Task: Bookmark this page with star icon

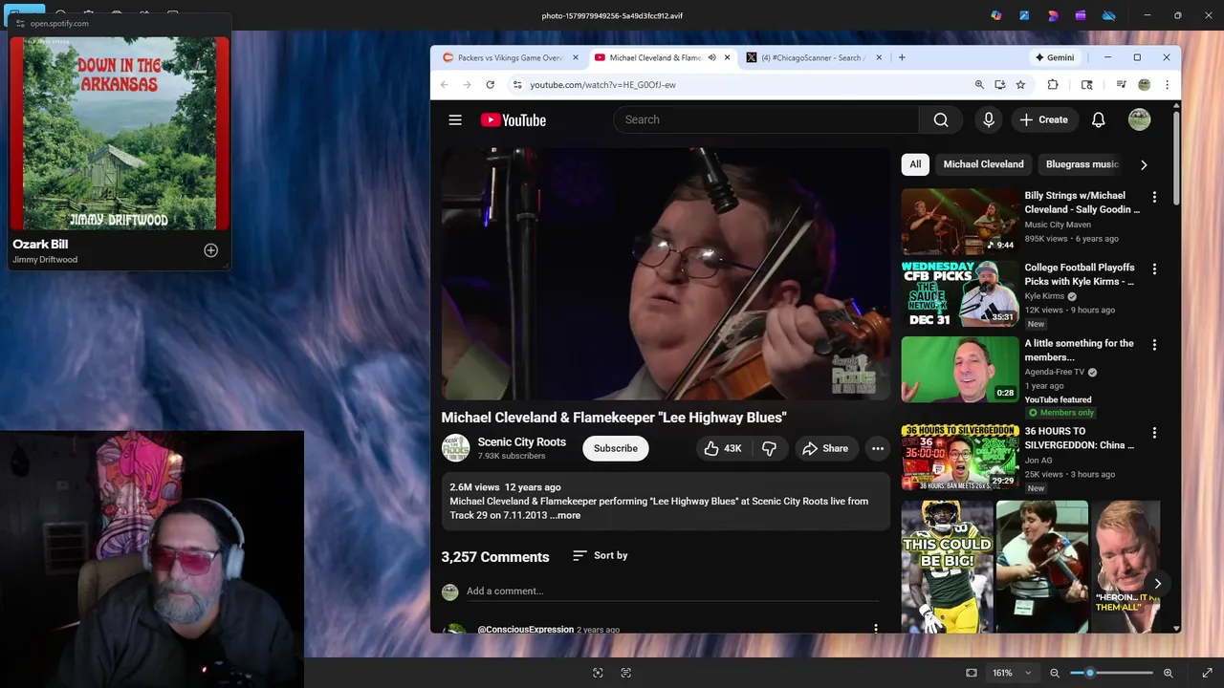Action: point(1020,84)
